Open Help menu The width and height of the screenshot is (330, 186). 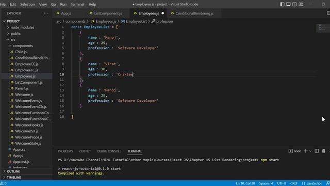click(92, 4)
